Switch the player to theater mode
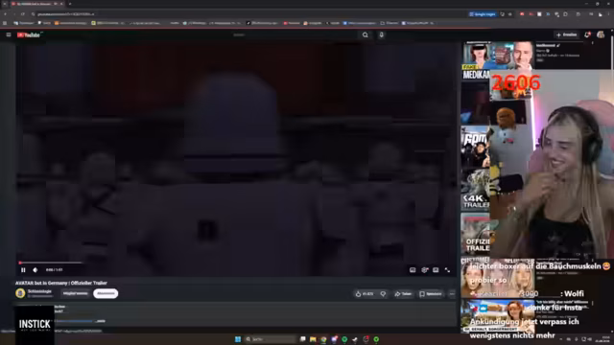 click(x=436, y=270)
